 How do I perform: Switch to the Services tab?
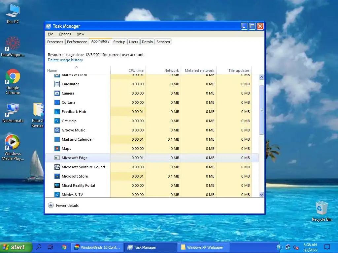tap(163, 42)
